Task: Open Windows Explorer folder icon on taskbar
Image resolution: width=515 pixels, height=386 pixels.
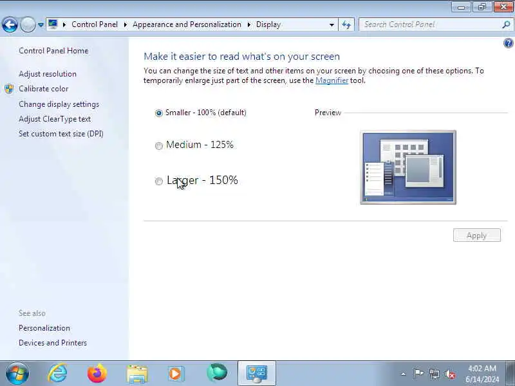Action: point(137,374)
